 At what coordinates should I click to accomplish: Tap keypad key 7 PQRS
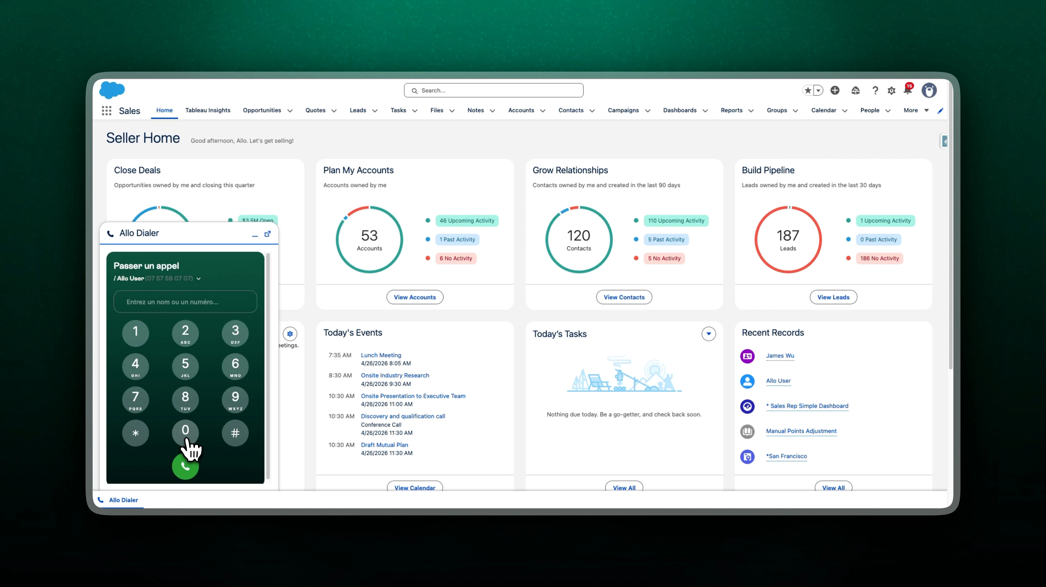point(136,399)
